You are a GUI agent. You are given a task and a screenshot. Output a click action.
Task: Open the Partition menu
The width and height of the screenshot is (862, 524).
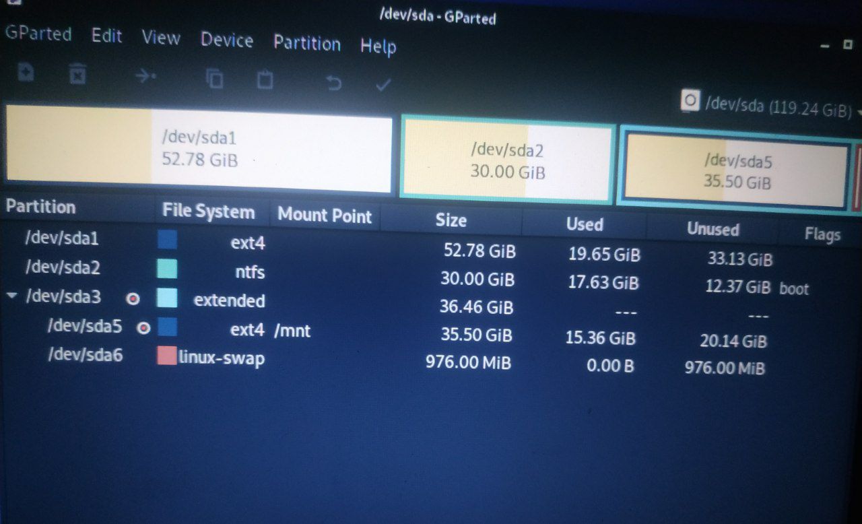(307, 43)
